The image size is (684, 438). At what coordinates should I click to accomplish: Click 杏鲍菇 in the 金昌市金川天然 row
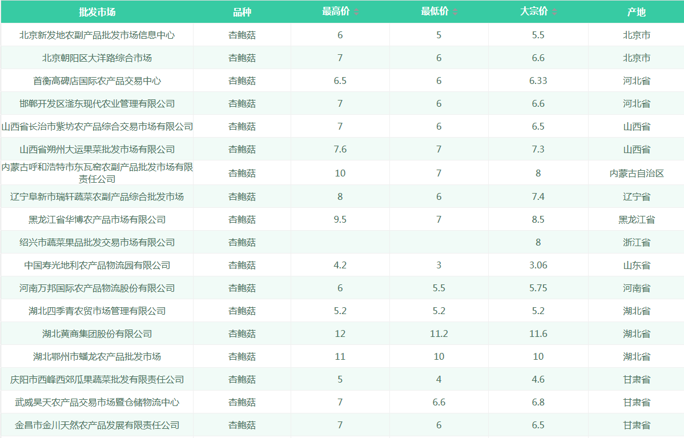pos(242,425)
